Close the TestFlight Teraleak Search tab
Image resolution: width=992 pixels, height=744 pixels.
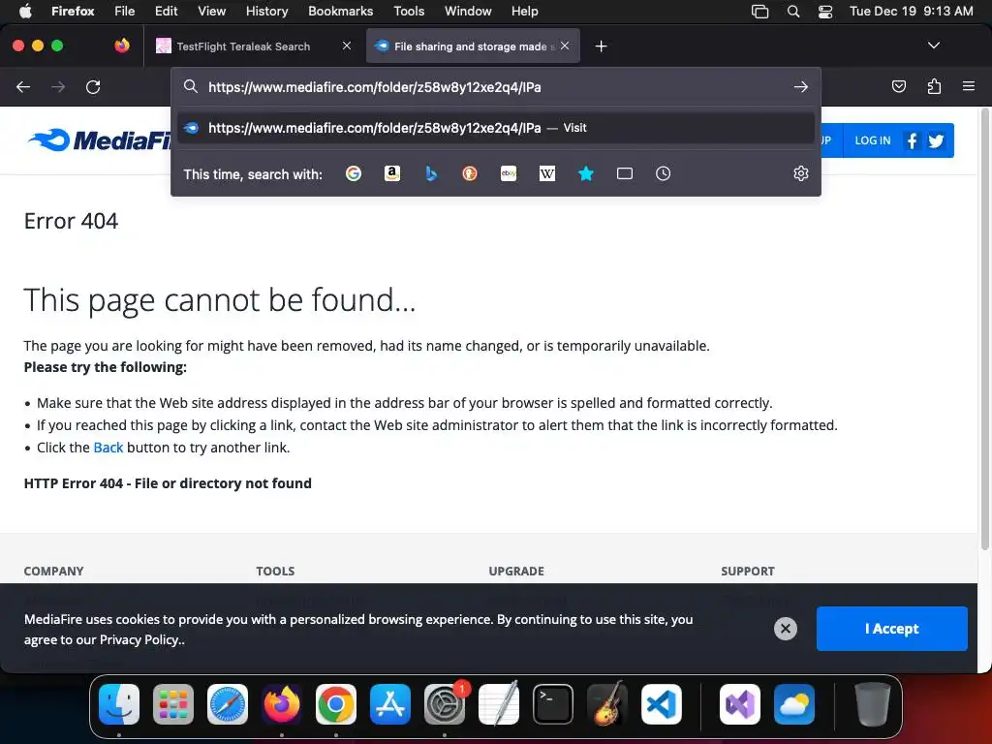[347, 46]
